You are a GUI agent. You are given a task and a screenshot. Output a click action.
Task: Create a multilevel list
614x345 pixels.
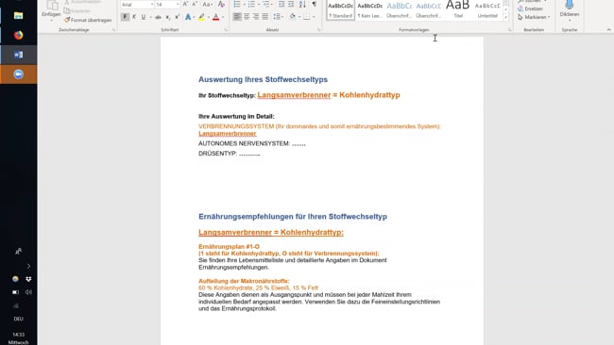265,5
